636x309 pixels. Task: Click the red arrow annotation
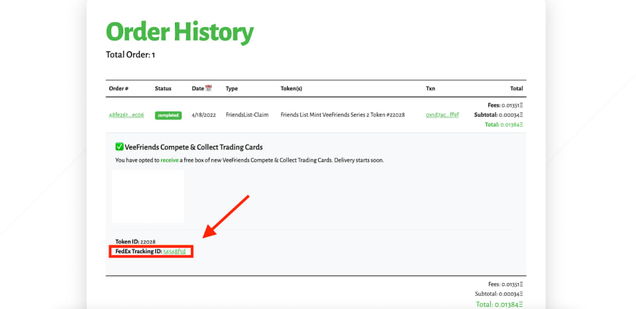coord(227,216)
